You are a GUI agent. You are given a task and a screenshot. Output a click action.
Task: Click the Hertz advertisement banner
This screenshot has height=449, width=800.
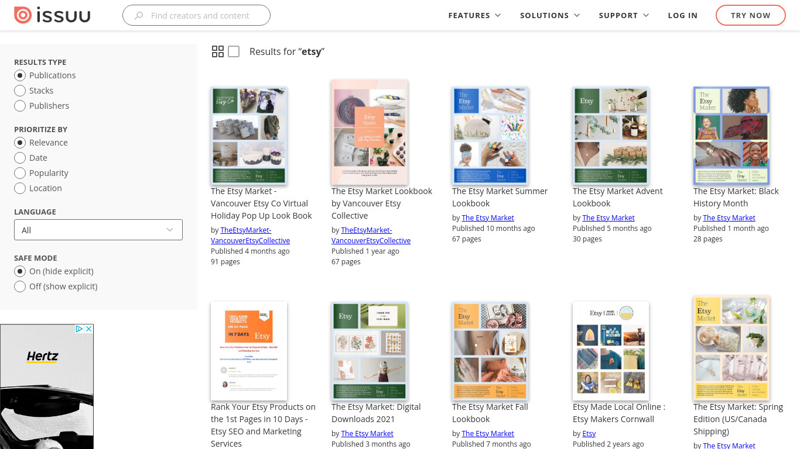click(x=47, y=386)
